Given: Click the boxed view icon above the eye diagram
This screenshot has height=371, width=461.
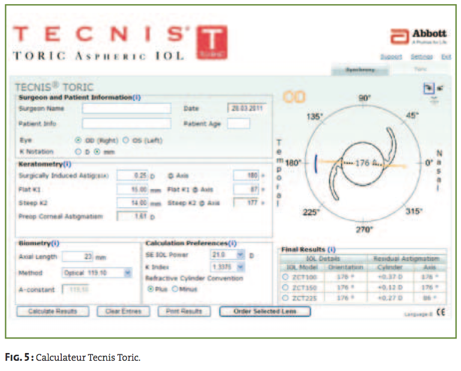Looking at the screenshot, I should [428, 88].
